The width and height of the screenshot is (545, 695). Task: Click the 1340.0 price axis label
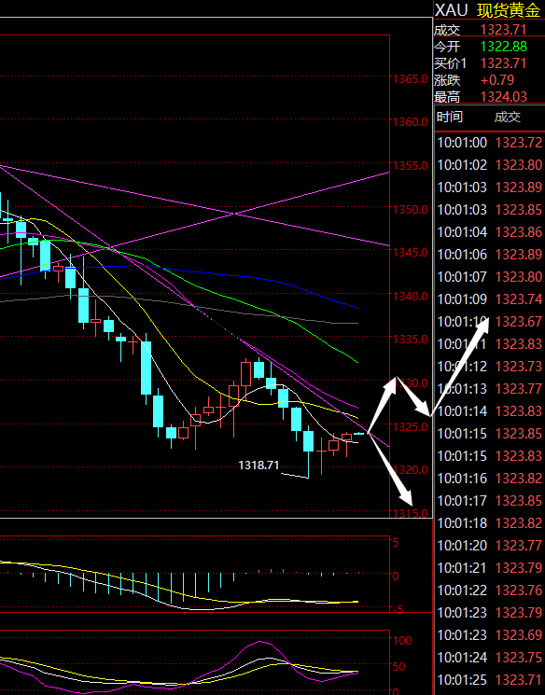(411, 296)
